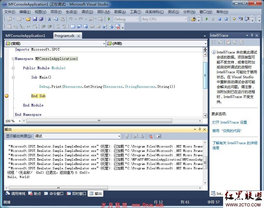The image size is (264, 208).
Task: Collapse the Public Module Module1 block
Action: pyautogui.click(x=13, y=68)
